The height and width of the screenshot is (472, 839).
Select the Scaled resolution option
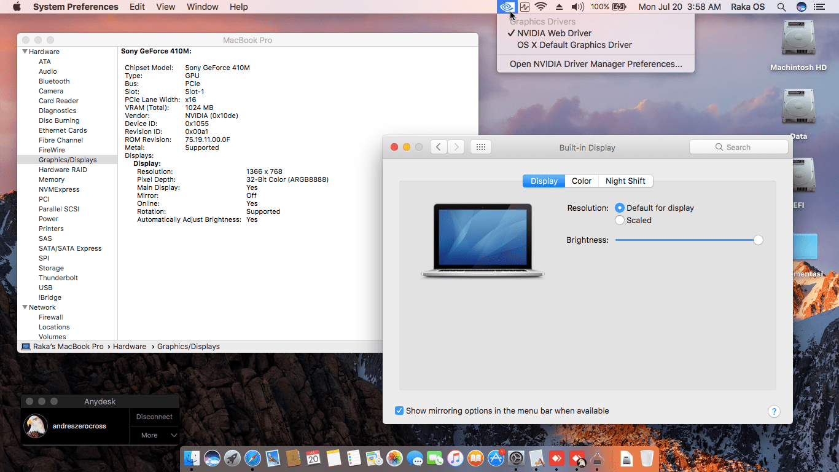620,220
